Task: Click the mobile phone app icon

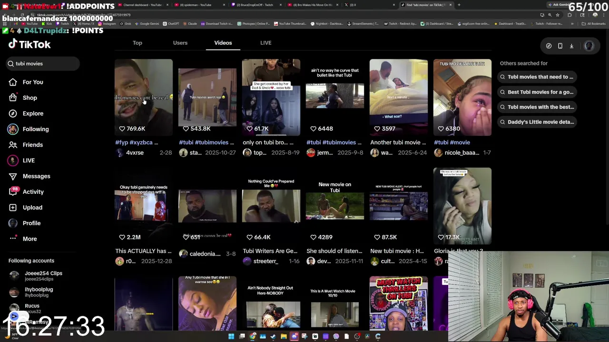Action: click(560, 46)
